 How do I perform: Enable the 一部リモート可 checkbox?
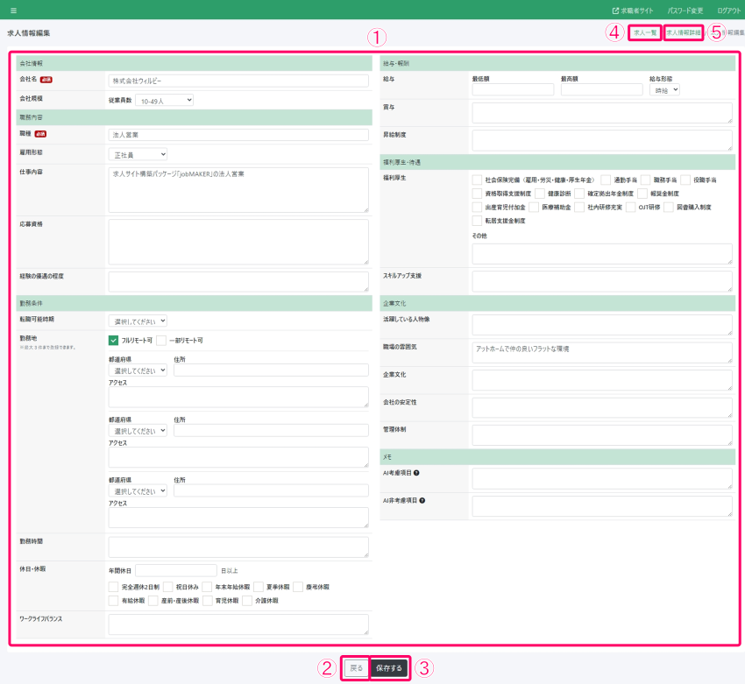click(161, 340)
